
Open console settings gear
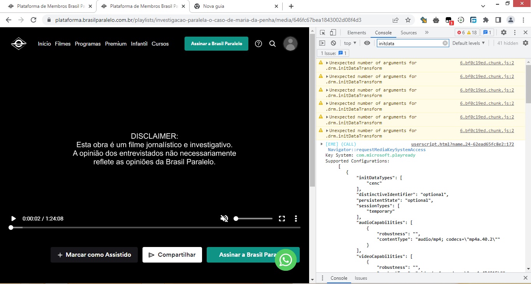[526, 43]
